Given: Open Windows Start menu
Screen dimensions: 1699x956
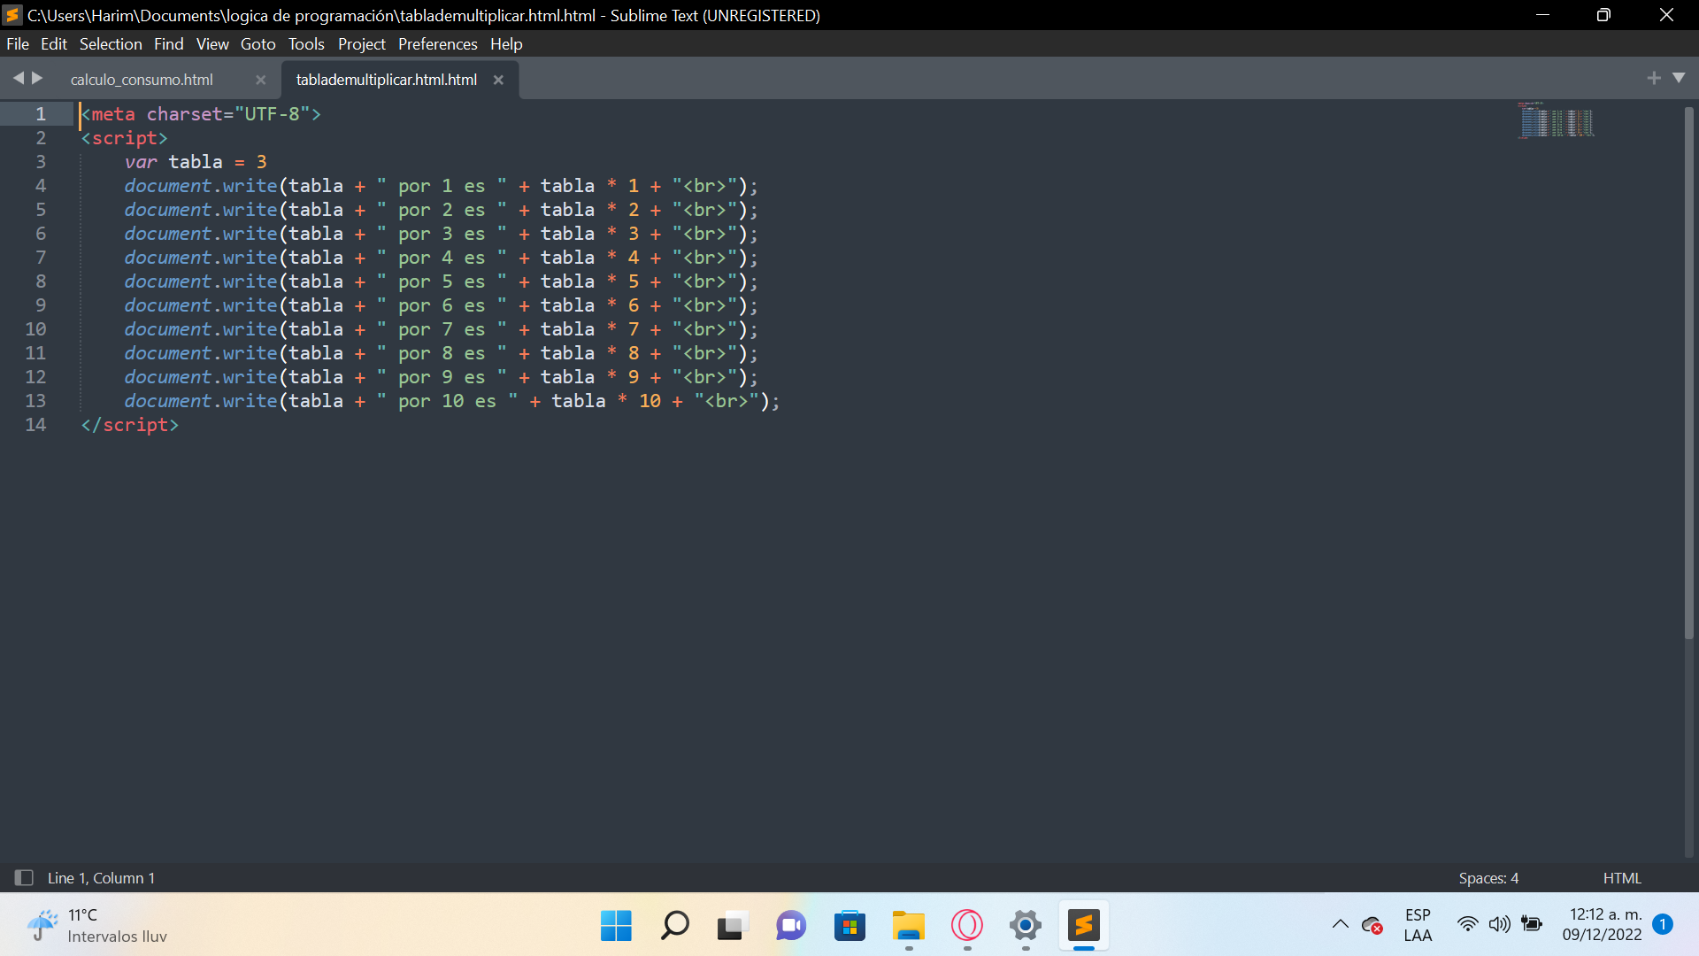Looking at the screenshot, I should point(616,926).
